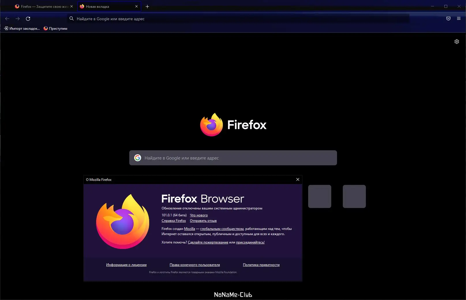Click the first visible shortcut tile right of dialog
466x300 pixels.
pyautogui.click(x=320, y=196)
